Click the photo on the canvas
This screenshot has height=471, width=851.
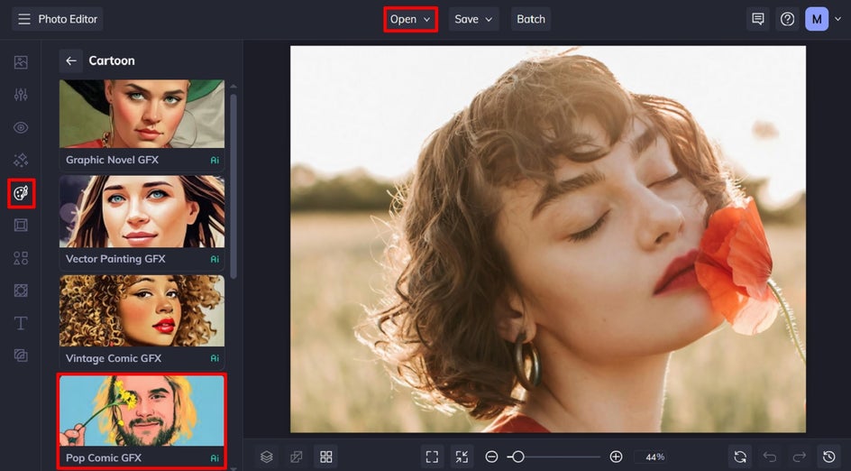click(547, 239)
